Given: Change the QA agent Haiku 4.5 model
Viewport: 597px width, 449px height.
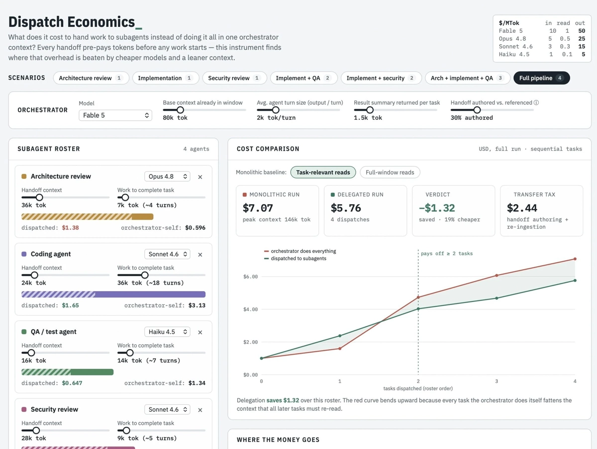Looking at the screenshot, I should [167, 332].
